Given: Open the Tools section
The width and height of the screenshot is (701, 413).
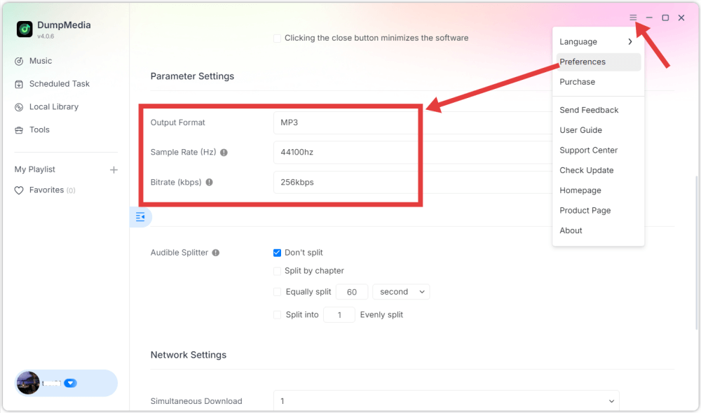Looking at the screenshot, I should coord(39,130).
